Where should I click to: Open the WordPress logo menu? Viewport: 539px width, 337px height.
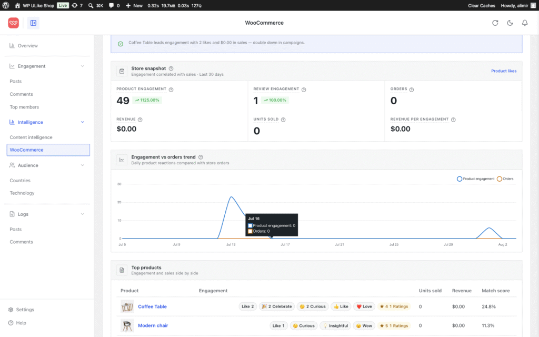(5, 5)
